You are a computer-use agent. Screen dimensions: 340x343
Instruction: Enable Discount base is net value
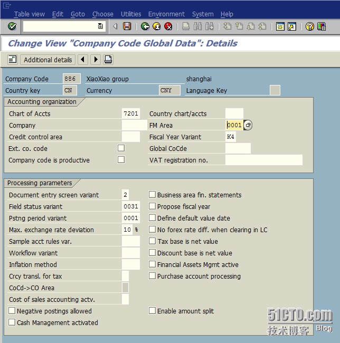coord(152,252)
